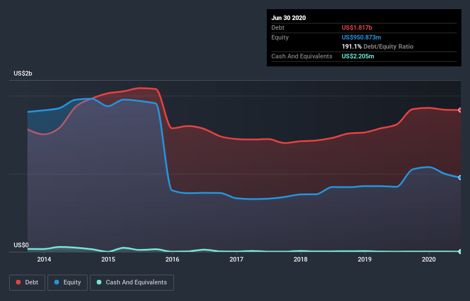
Task: Click the US$1.817b debt value
Action: [x=357, y=27]
